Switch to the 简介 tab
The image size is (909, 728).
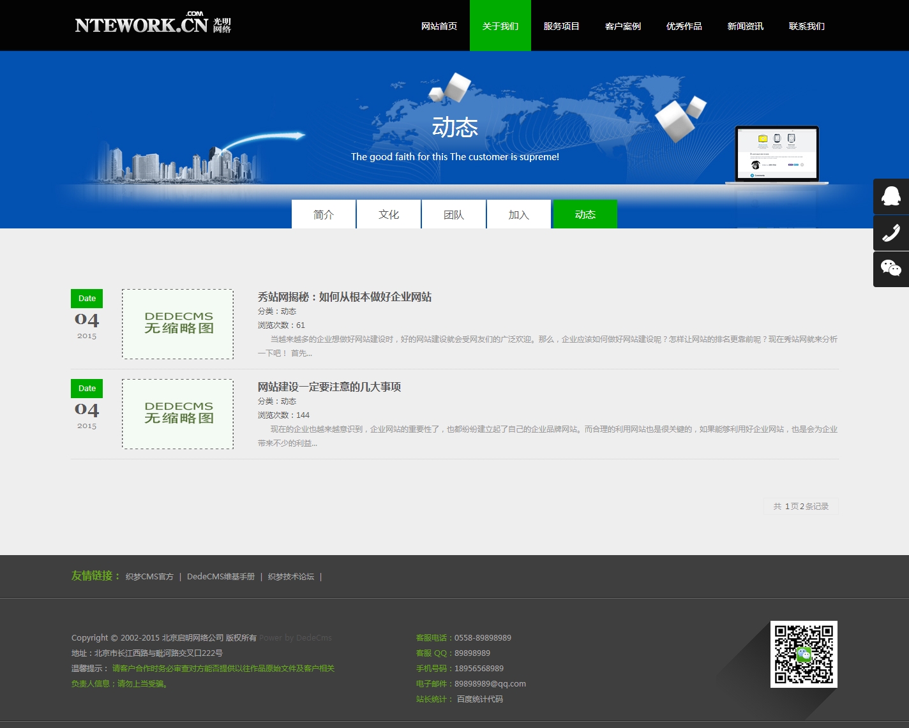[x=324, y=214]
